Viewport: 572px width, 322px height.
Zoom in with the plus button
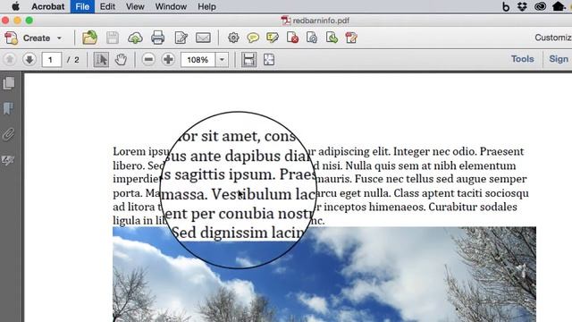click(x=168, y=60)
